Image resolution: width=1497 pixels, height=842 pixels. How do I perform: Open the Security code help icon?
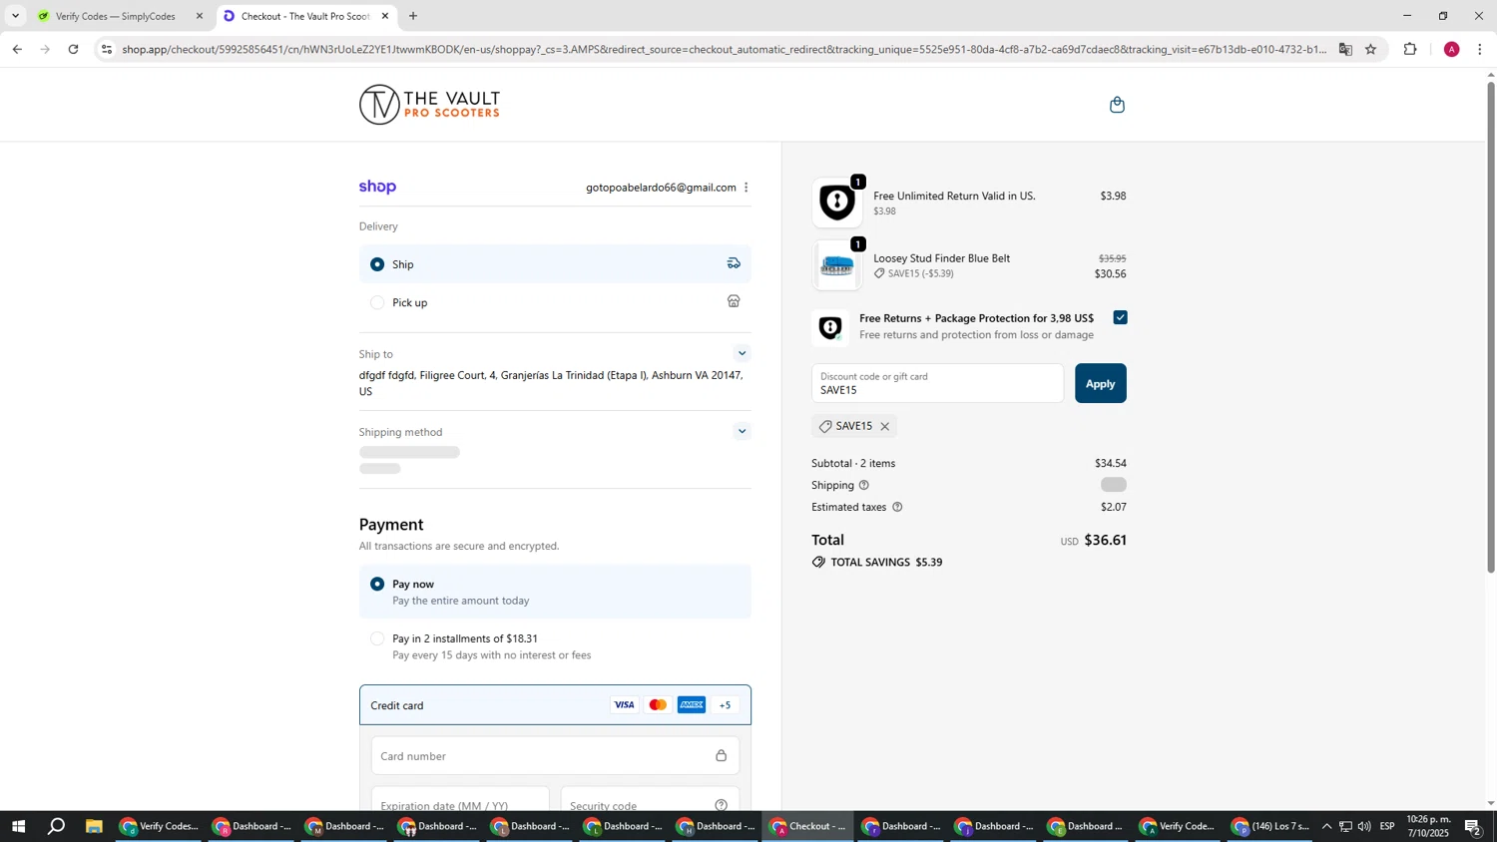721,806
